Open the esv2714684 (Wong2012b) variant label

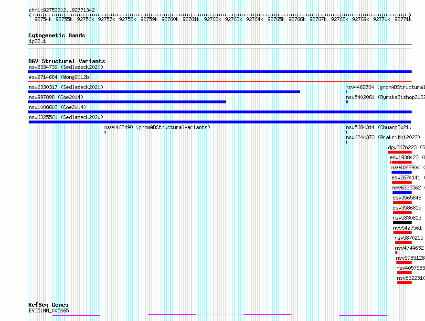pyautogui.click(x=60, y=77)
